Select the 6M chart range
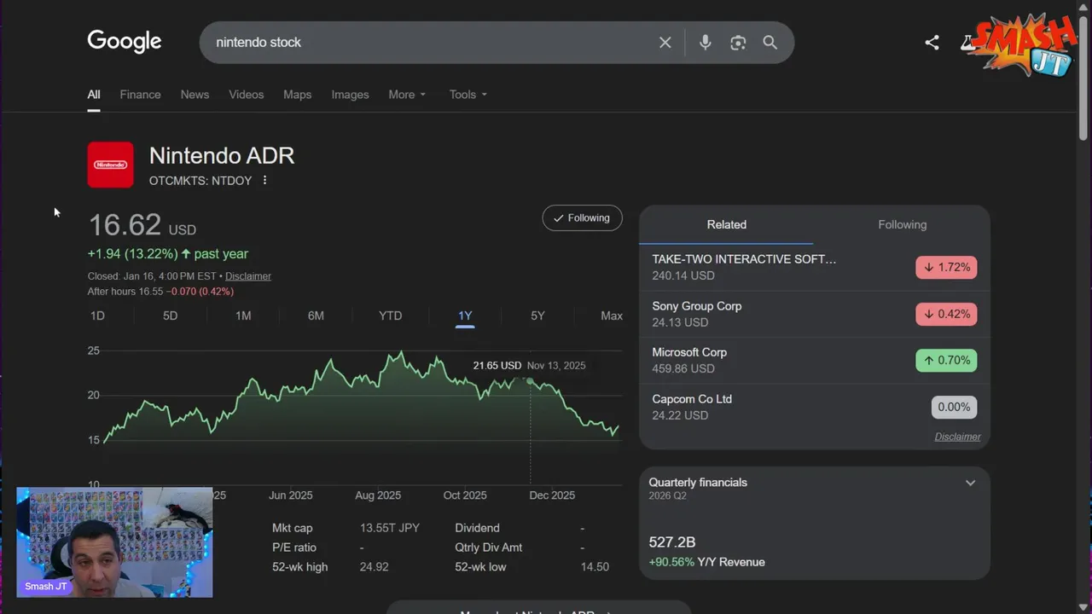Image resolution: width=1092 pixels, height=614 pixels. coord(316,316)
